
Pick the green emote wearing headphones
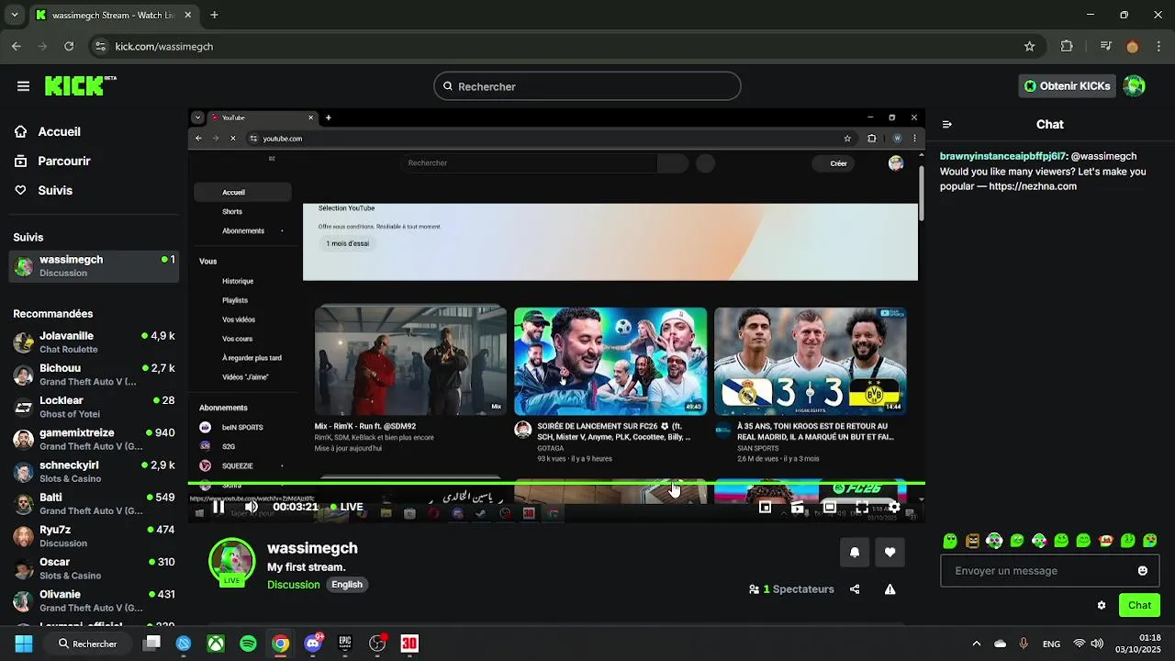point(994,541)
